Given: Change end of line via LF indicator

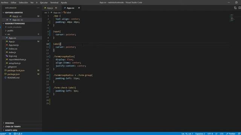Looking at the screenshot, I should coord(216,133).
